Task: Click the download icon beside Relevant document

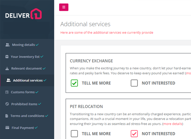Action: point(7,68)
